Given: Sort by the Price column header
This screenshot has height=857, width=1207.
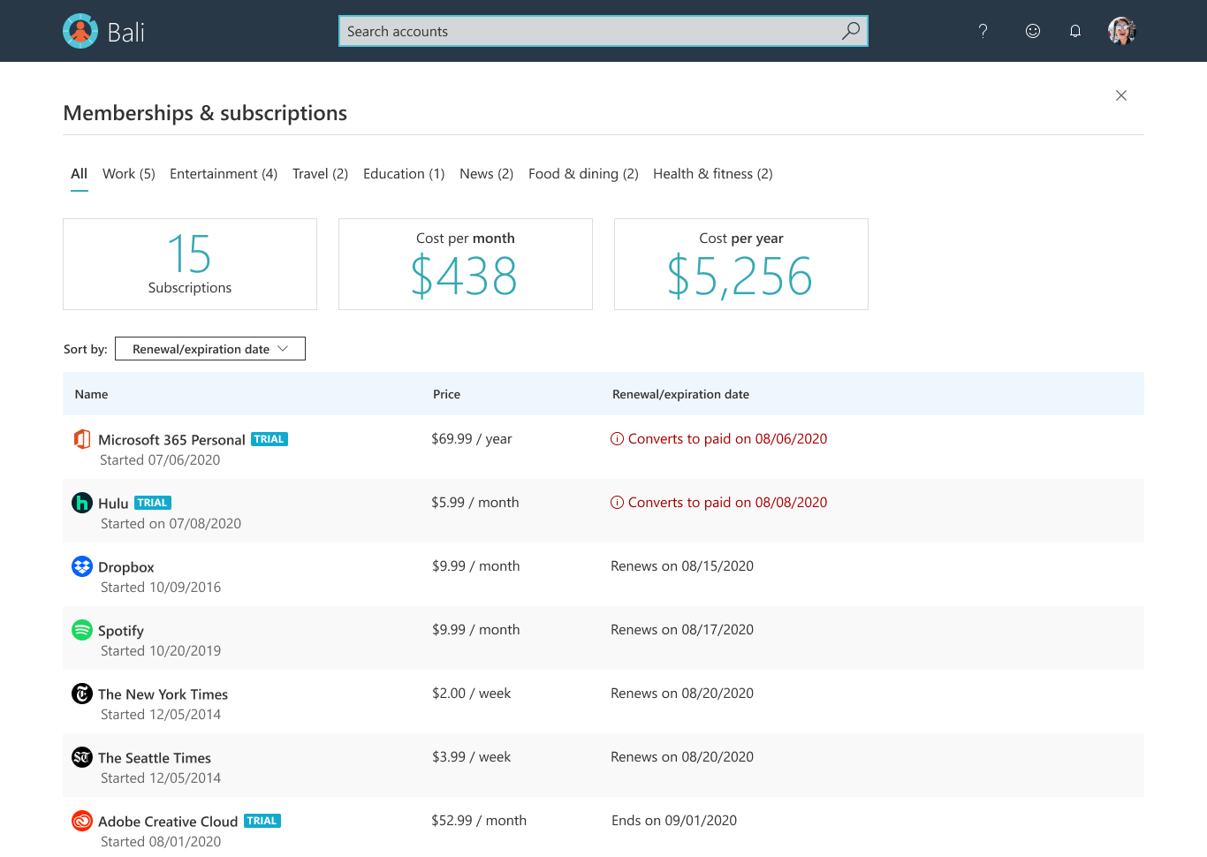Looking at the screenshot, I should (x=447, y=394).
